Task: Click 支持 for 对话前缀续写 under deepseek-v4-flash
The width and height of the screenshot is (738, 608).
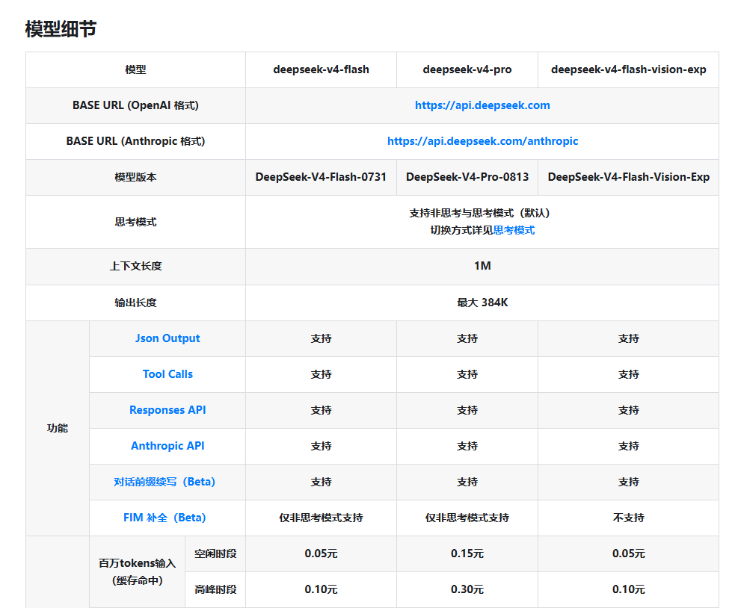Action: [321, 482]
